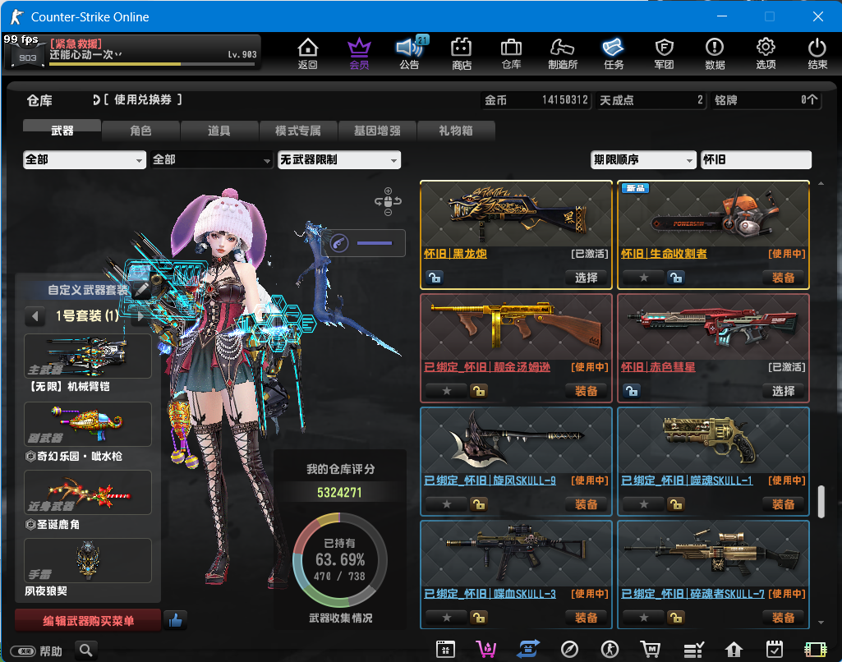842x662 pixels.
Task: Toggle favorite star on 靓金汤姆逊
Action: [447, 391]
